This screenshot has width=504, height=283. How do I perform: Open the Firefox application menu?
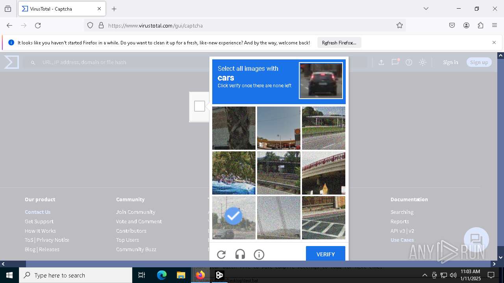tap(495, 26)
